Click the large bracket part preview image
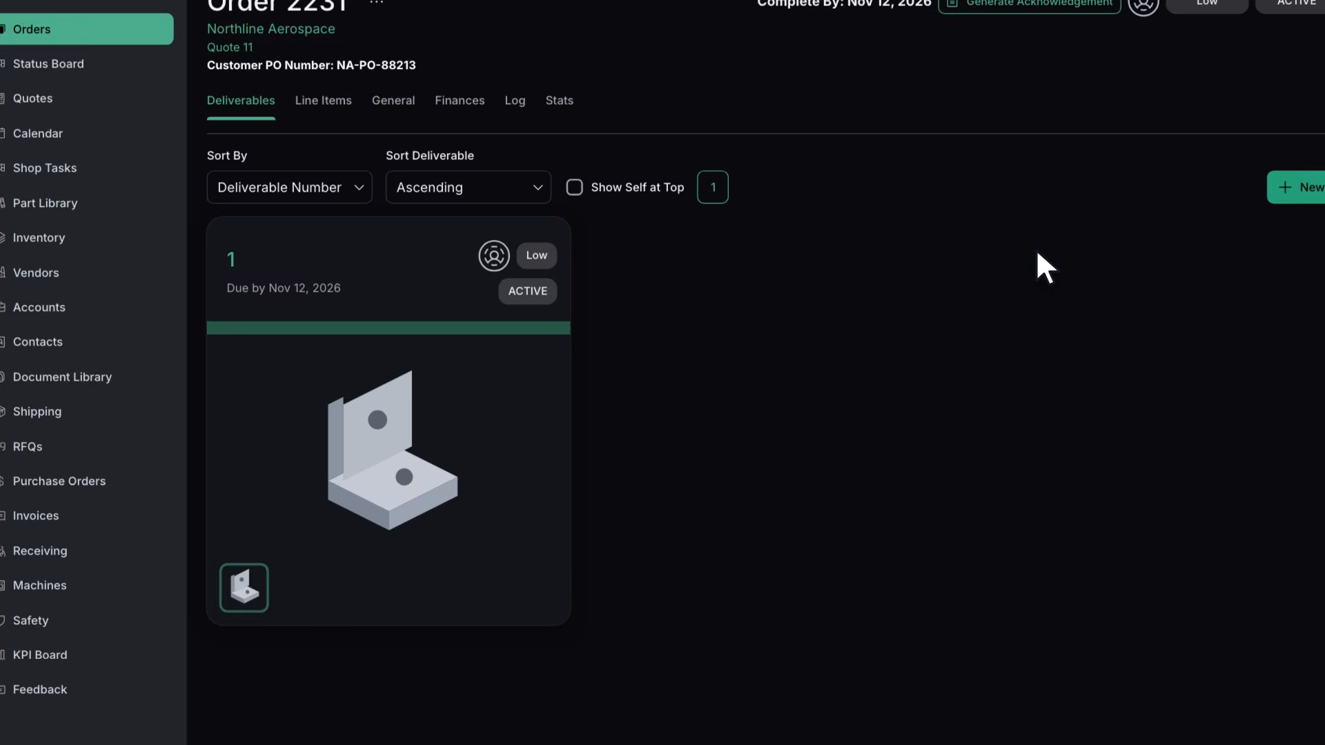The width and height of the screenshot is (1325, 745). click(x=392, y=450)
